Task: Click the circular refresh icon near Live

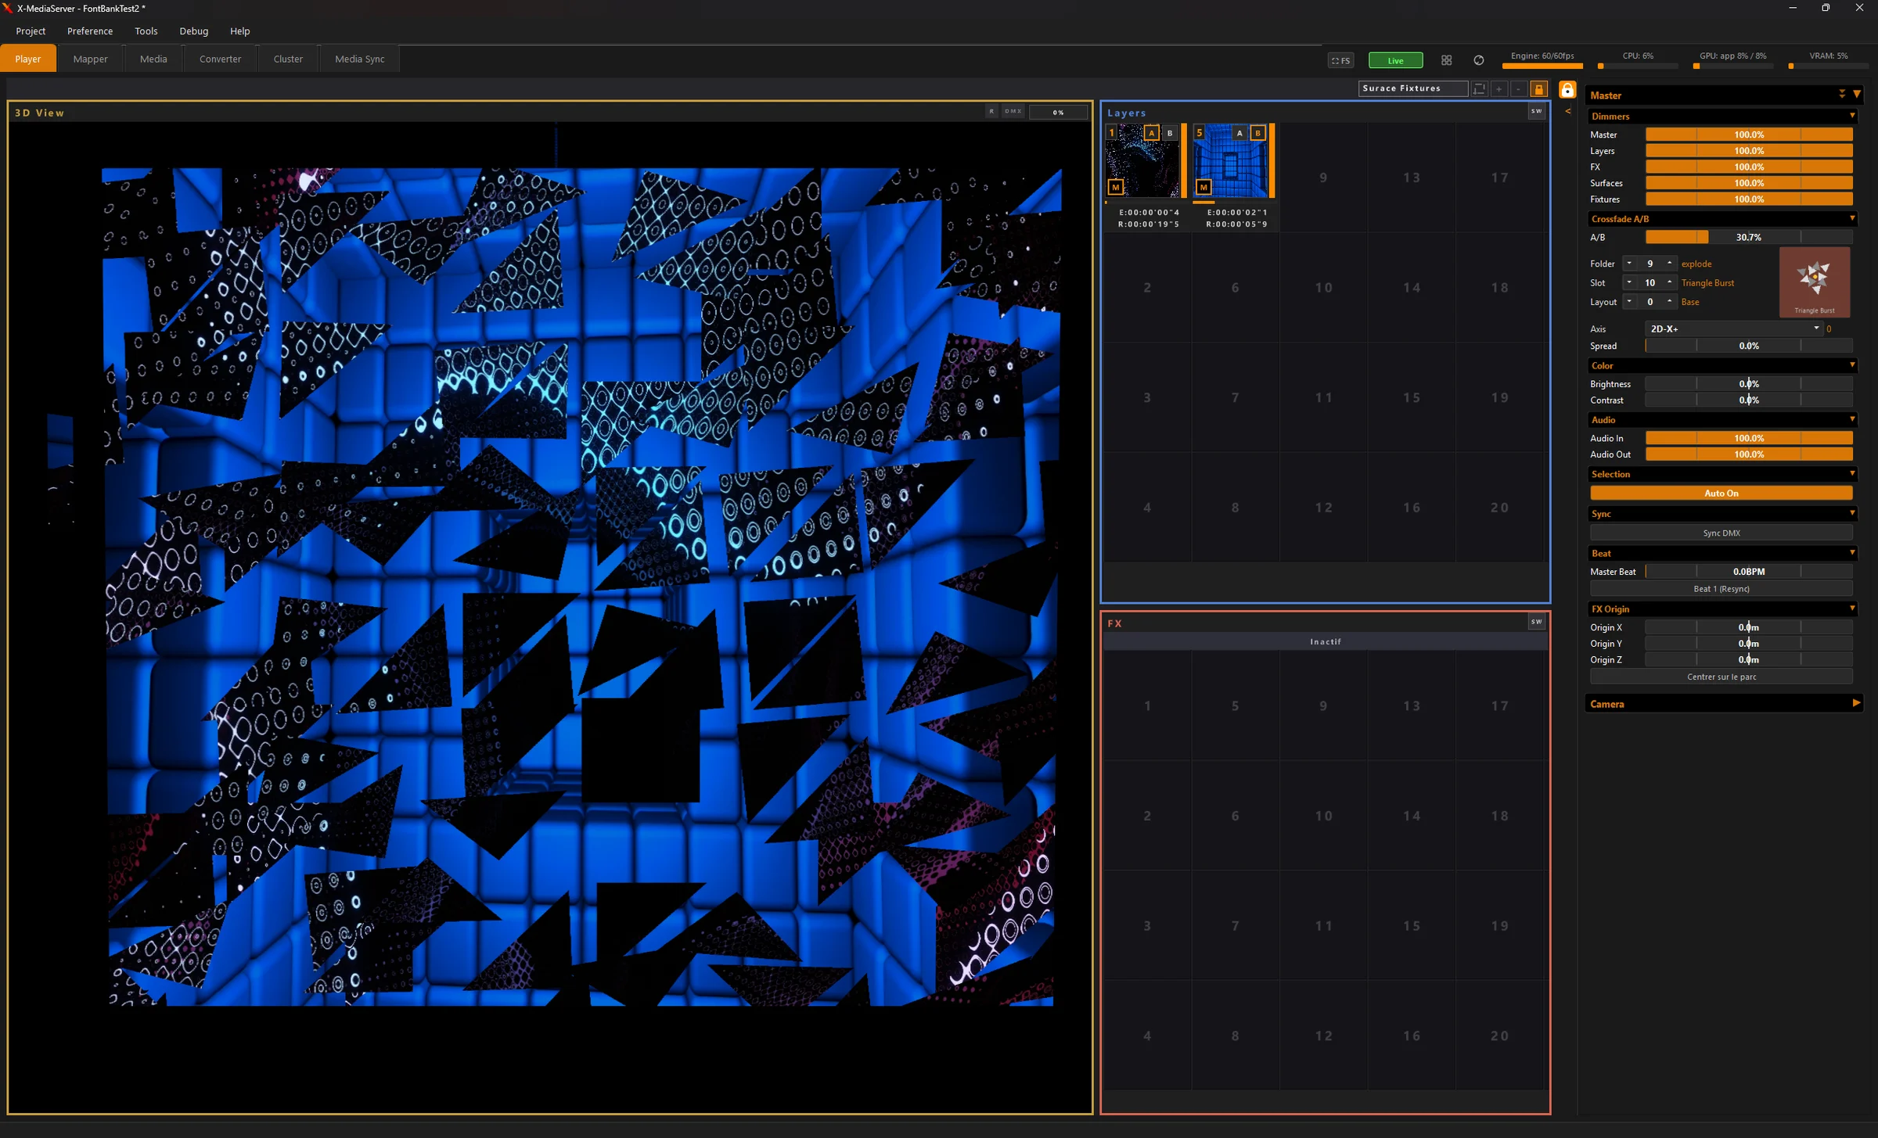Action: coord(1479,60)
